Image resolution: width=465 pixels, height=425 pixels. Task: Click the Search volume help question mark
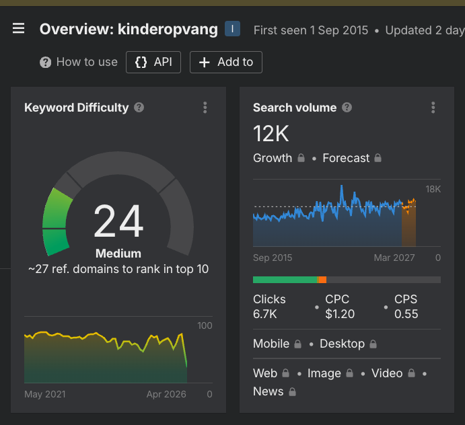(x=347, y=108)
